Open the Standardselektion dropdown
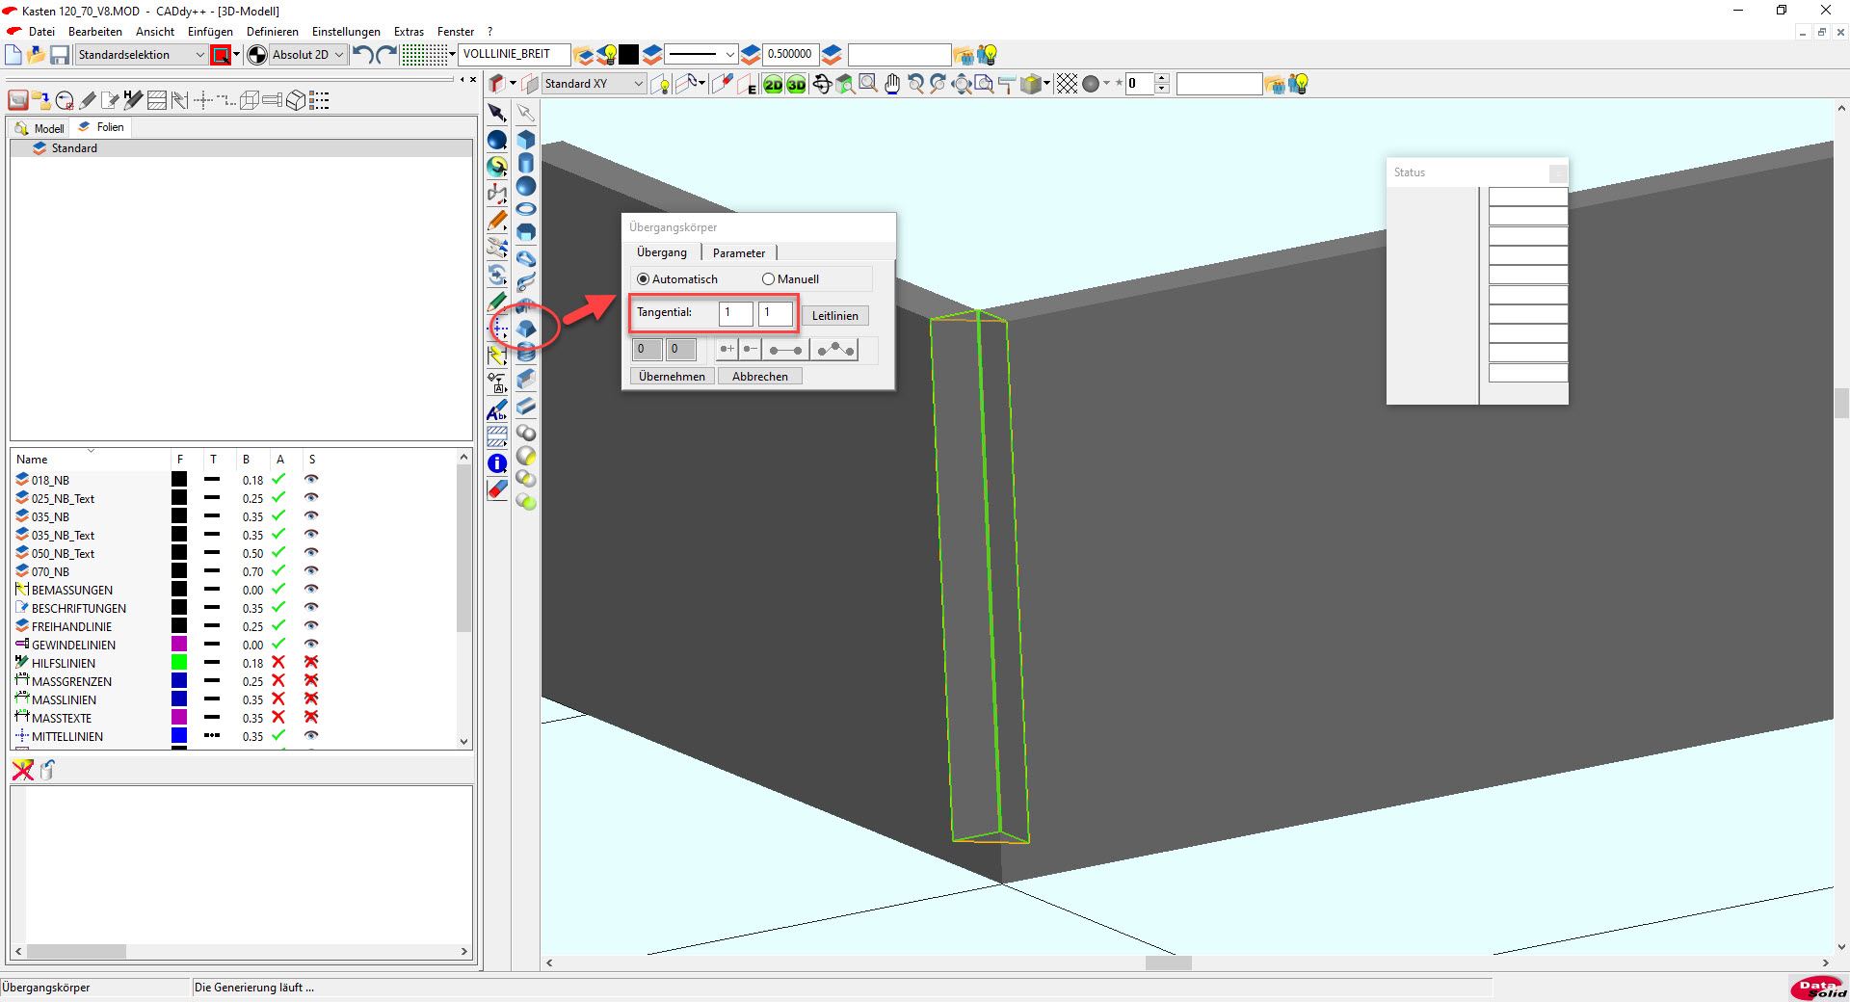Screen dimensions: 1850x1002 coord(199,55)
